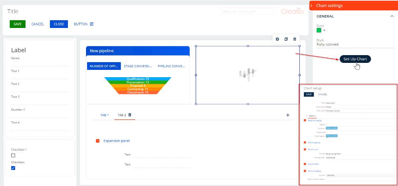Add a new tab with plus icon
Image resolution: width=398 pixels, height=186 pixels.
click(x=288, y=115)
